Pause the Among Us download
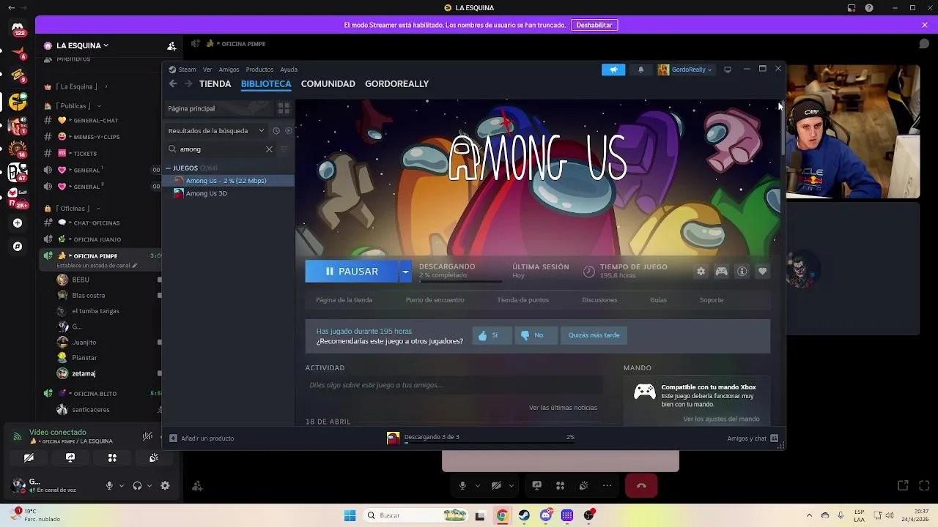 pyautogui.click(x=352, y=271)
